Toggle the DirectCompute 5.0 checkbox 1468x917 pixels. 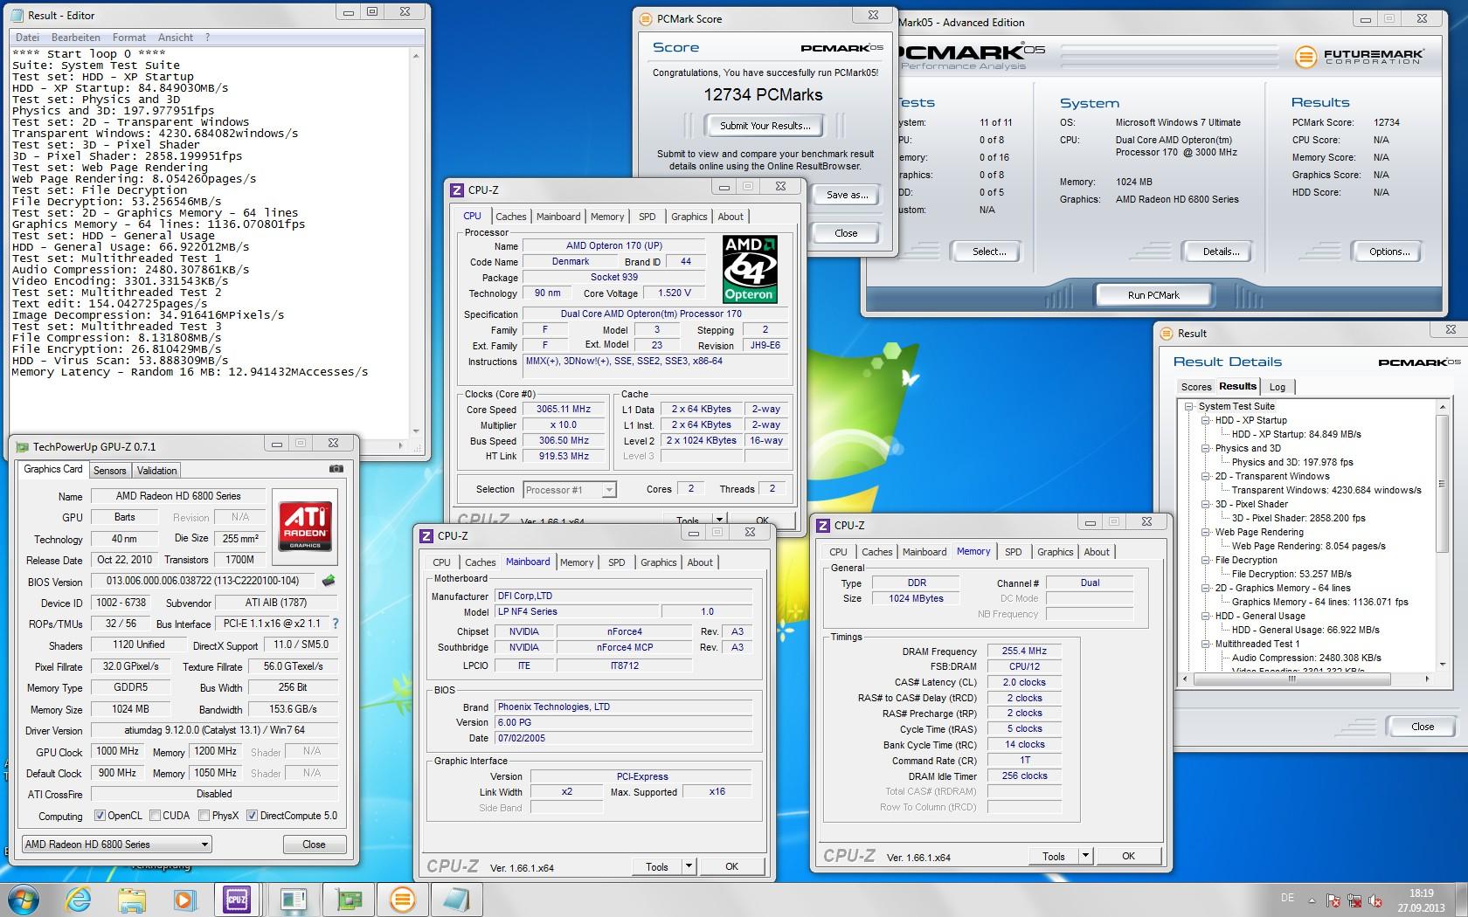click(x=252, y=816)
